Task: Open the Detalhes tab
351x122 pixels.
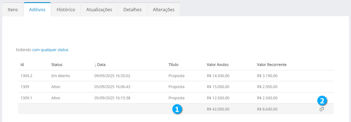Action: 133,10
